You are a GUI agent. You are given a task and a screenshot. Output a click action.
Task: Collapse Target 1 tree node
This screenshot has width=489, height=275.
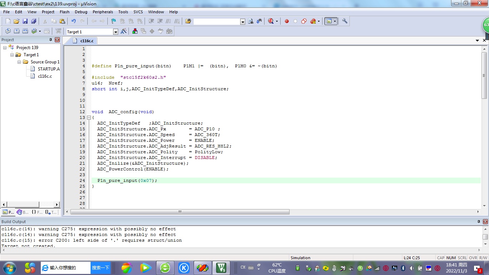click(x=12, y=54)
